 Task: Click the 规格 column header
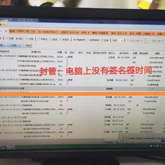157,53
